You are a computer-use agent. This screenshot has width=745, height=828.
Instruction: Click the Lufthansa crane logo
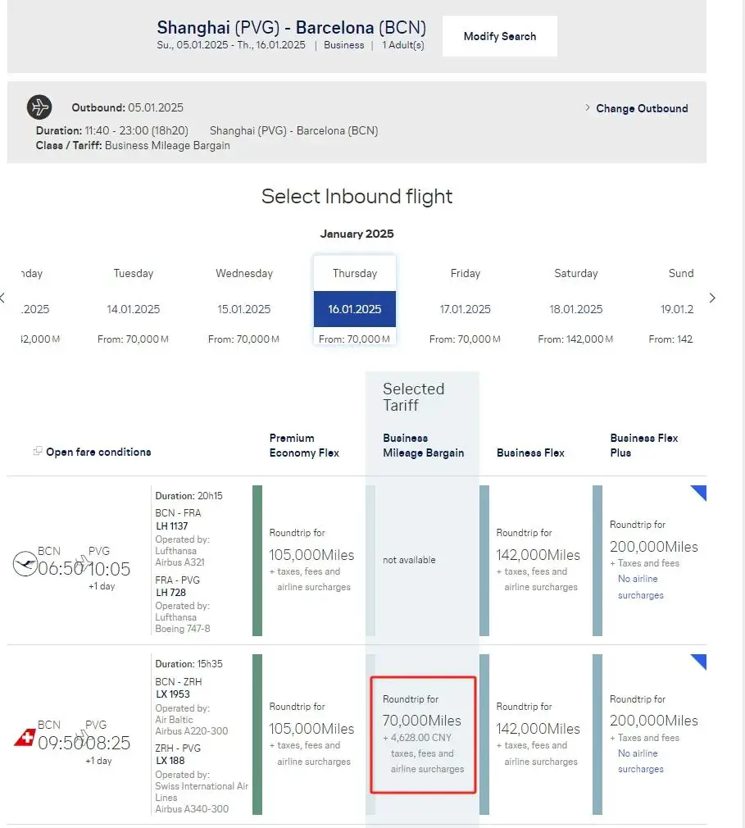click(x=25, y=563)
